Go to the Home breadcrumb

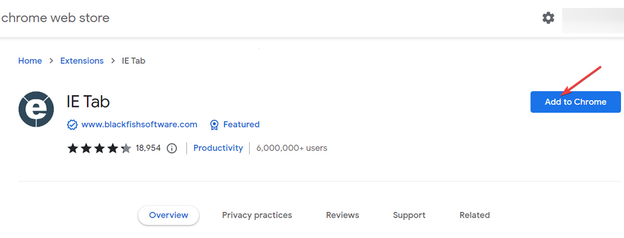pos(30,61)
